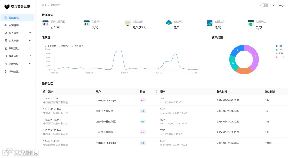Click the 客户端IP column header
The image size is (295, 158).
coord(48,92)
